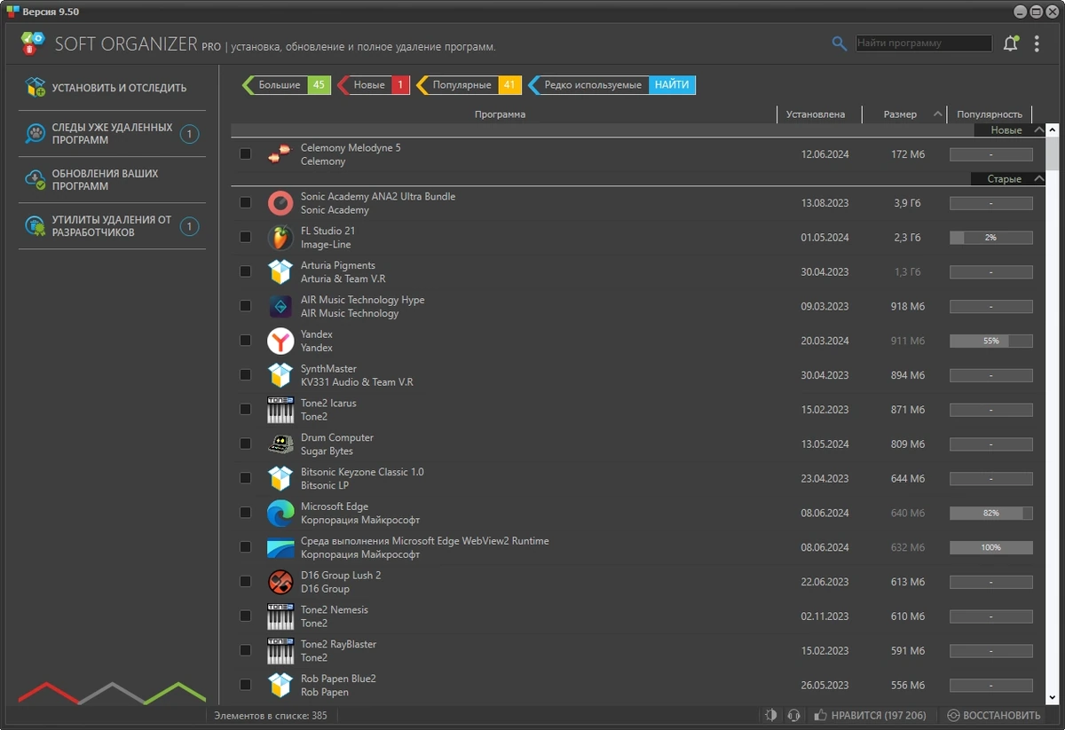
Task: Check the Celemony Melodyne 5 checkbox
Action: (x=246, y=153)
